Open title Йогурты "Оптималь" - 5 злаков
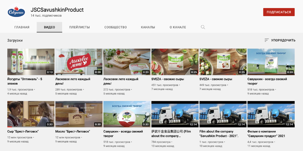Screen dimensions: 303x151 (x=25, y=81)
